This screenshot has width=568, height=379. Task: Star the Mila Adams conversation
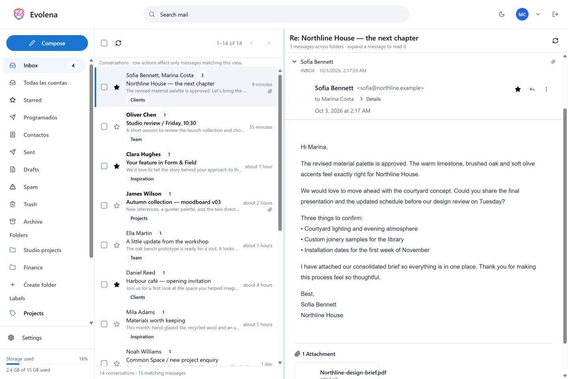coord(117,324)
